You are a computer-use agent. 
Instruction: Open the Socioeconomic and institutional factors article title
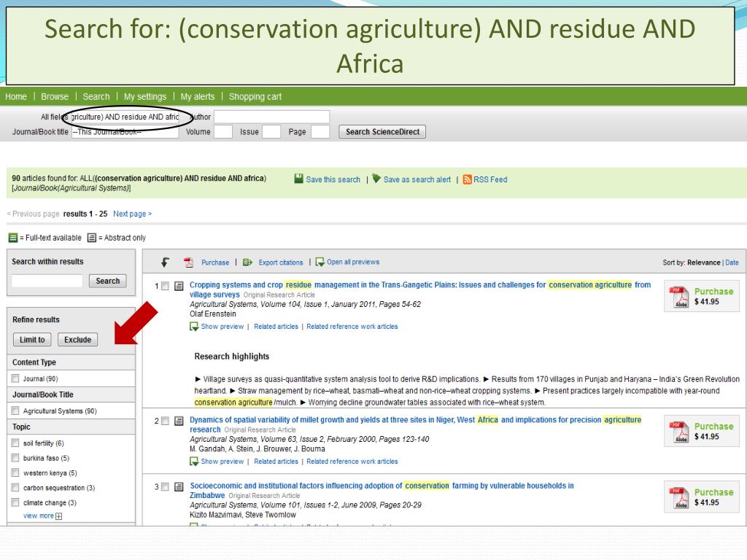point(382,490)
